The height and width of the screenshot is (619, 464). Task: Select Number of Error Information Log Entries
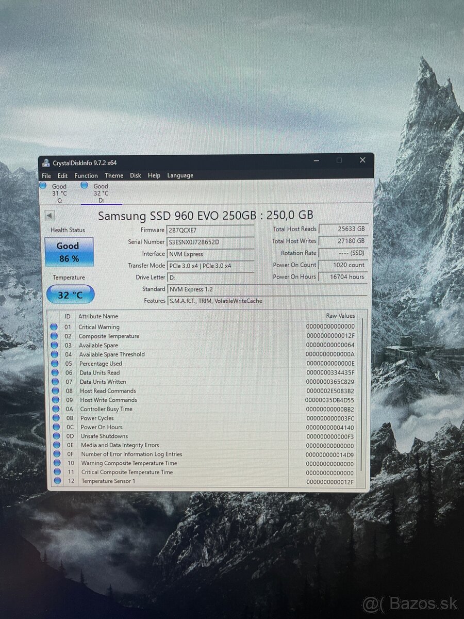coord(131,454)
